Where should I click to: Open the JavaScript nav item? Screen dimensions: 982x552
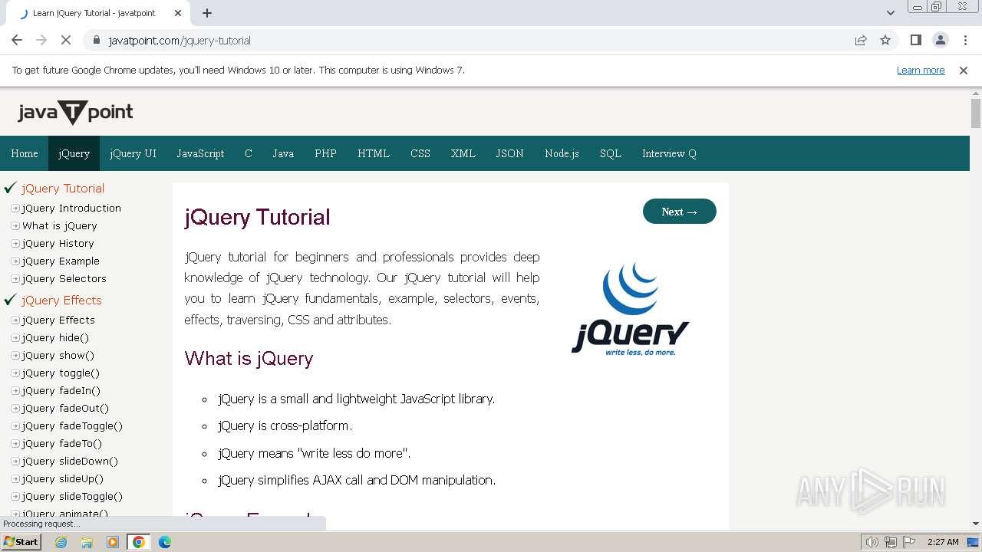200,153
